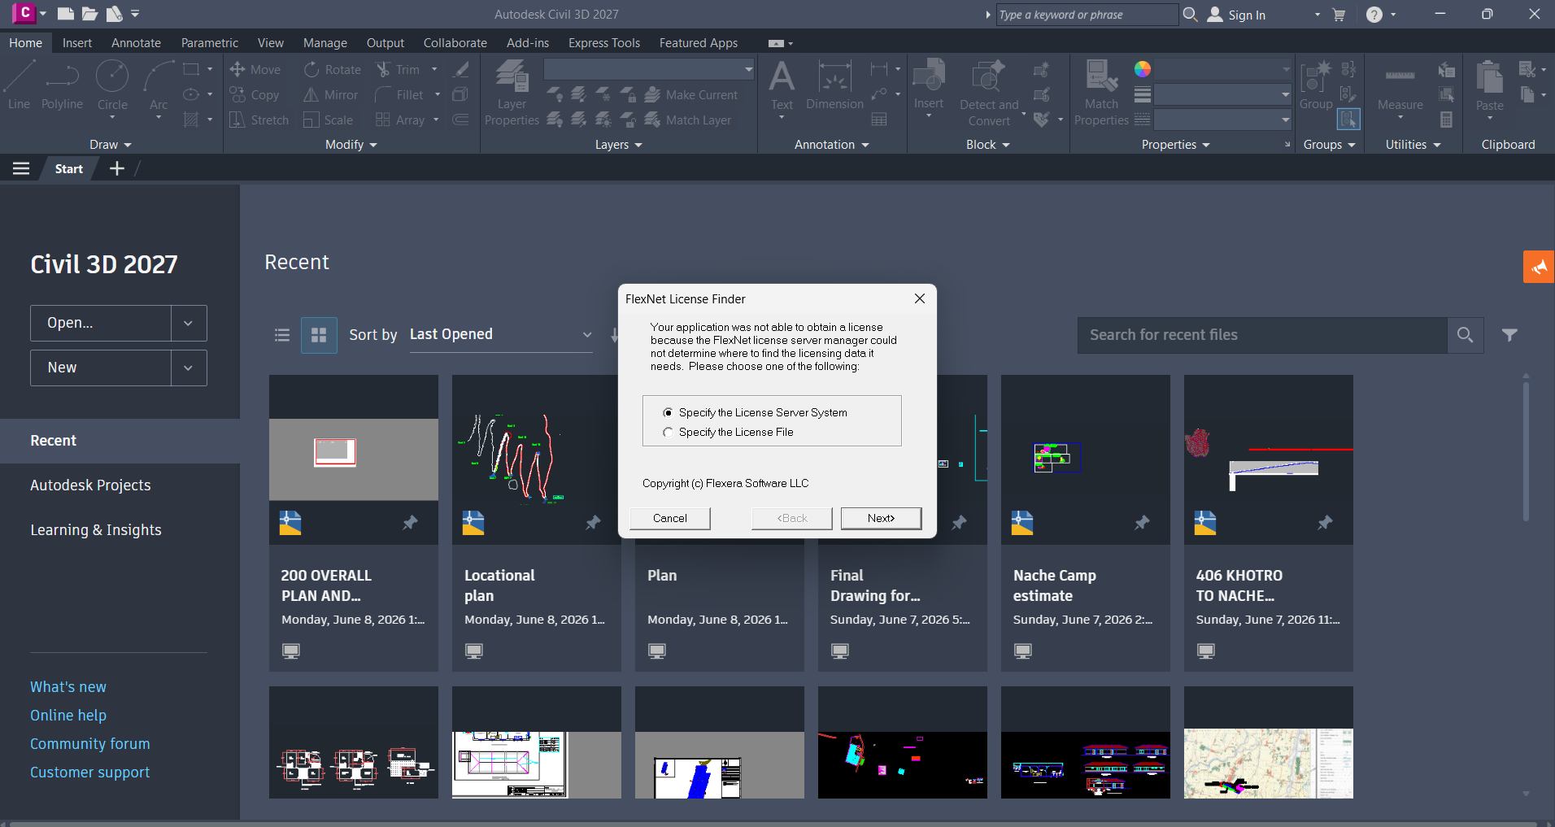
Task: Click the Mirror tool
Action: (330, 95)
